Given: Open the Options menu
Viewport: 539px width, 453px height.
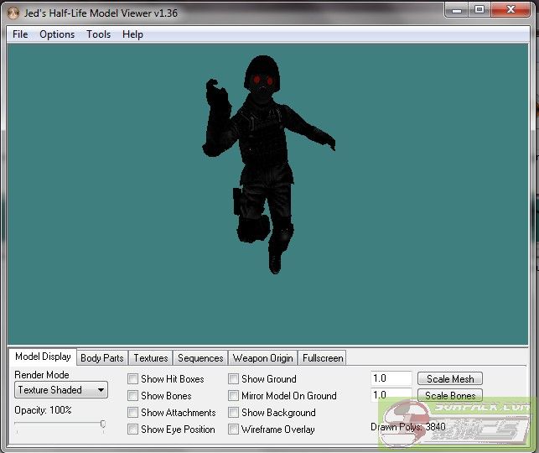Looking at the screenshot, I should 57,34.
